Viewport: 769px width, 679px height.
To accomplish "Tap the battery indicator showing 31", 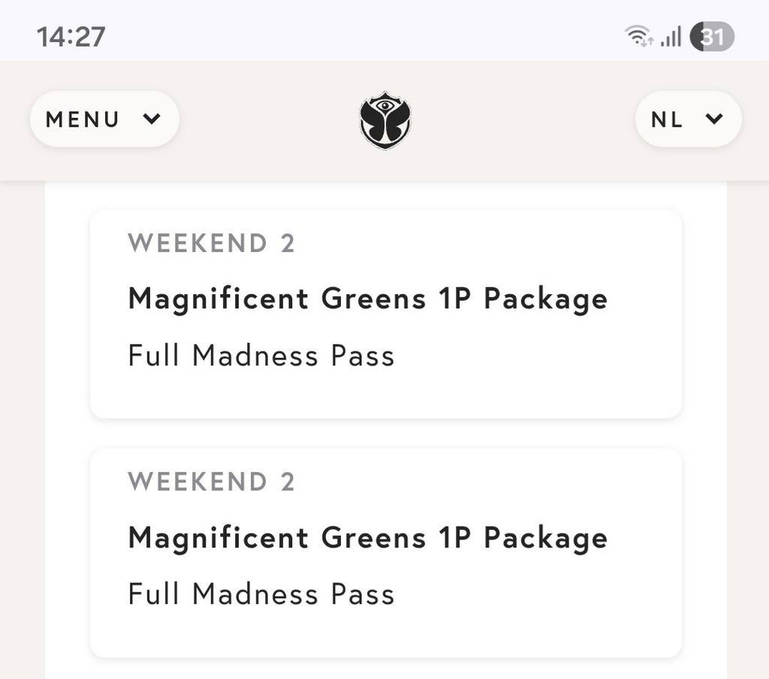I will (711, 35).
